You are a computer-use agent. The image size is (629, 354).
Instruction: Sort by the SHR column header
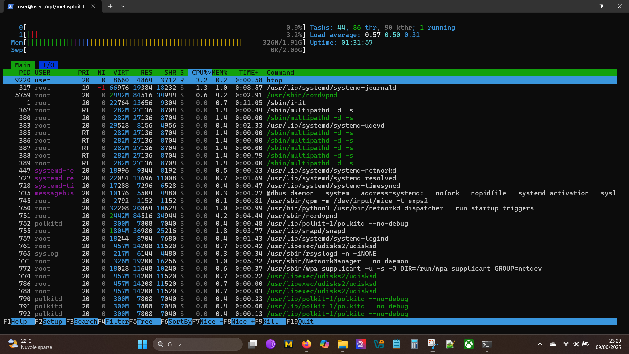point(170,72)
